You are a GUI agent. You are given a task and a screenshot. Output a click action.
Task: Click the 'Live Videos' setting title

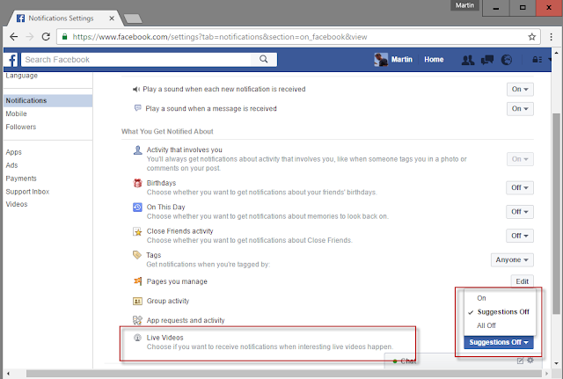tap(165, 338)
